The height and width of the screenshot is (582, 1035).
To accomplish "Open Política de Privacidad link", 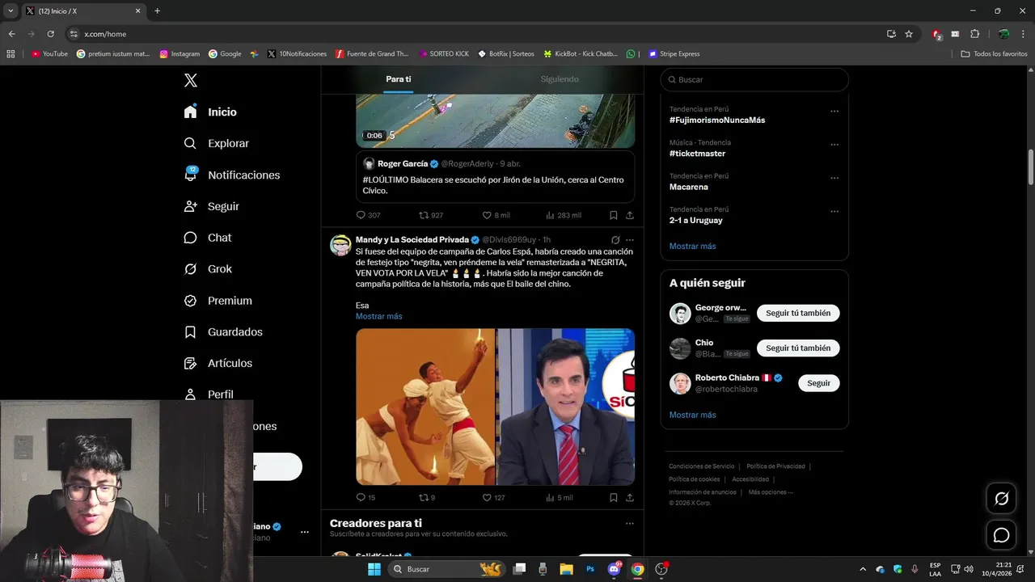I will pos(775,466).
